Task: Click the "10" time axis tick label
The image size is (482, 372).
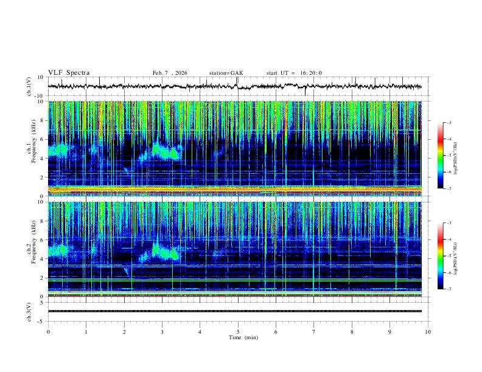Action: pos(428,332)
